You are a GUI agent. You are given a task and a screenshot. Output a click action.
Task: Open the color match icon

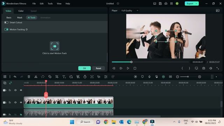99,77
